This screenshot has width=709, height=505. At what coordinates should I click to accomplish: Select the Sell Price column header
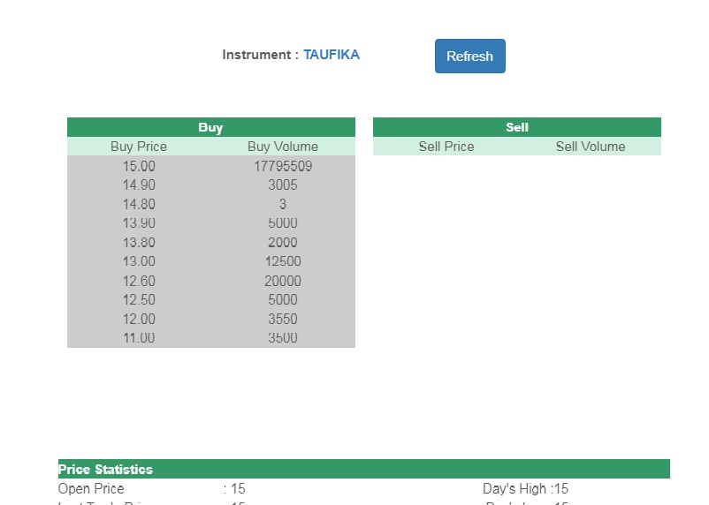pos(446,147)
